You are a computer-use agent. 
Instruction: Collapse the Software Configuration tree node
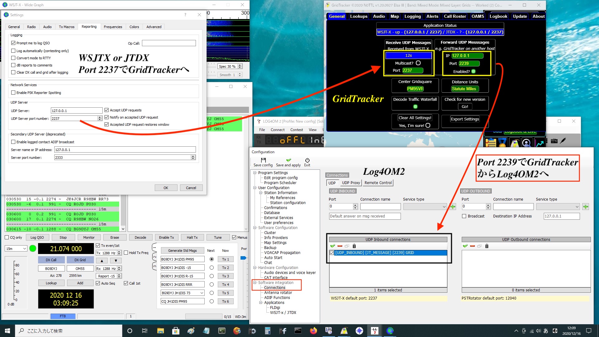click(255, 227)
